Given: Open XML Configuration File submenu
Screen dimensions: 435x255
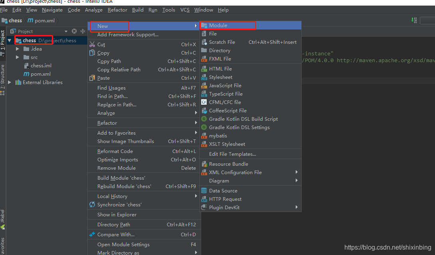Looking at the screenshot, I should pos(251,172).
